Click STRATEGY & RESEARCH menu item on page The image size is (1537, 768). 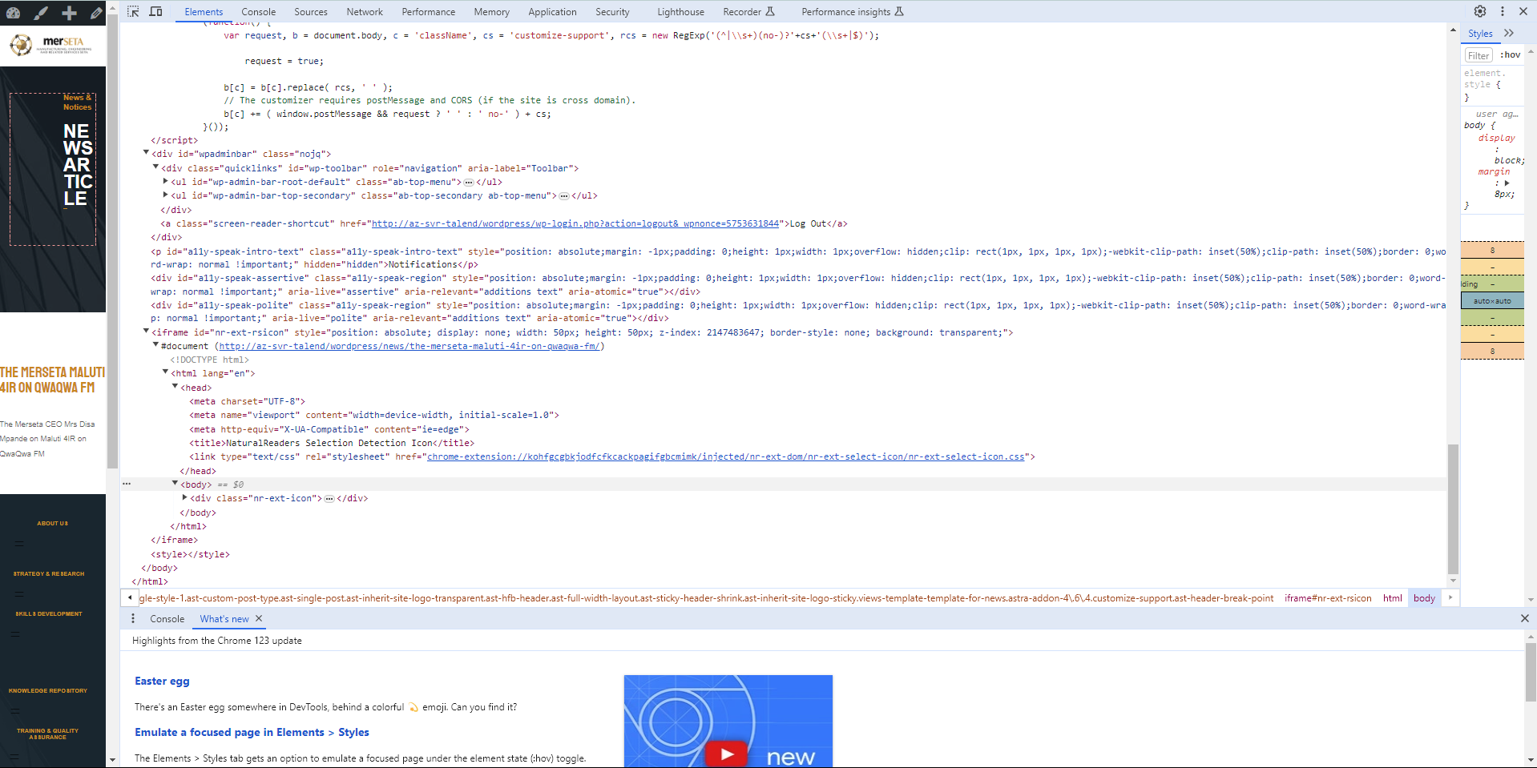click(49, 574)
